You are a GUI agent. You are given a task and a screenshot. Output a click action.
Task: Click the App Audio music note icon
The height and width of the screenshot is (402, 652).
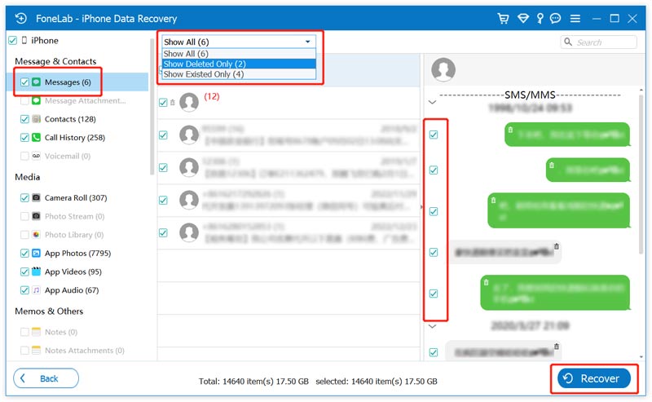37,290
